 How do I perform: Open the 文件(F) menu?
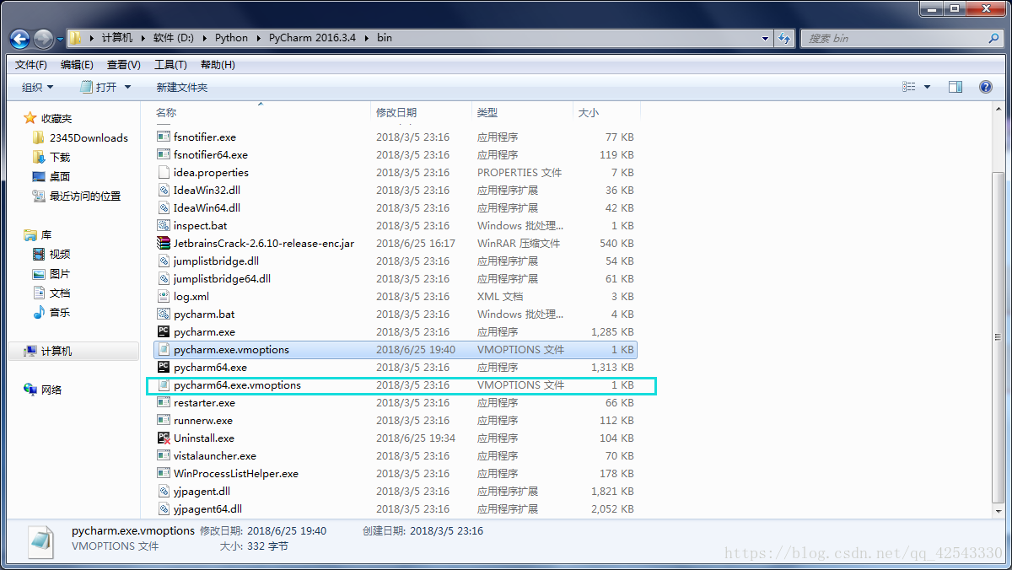[31, 64]
